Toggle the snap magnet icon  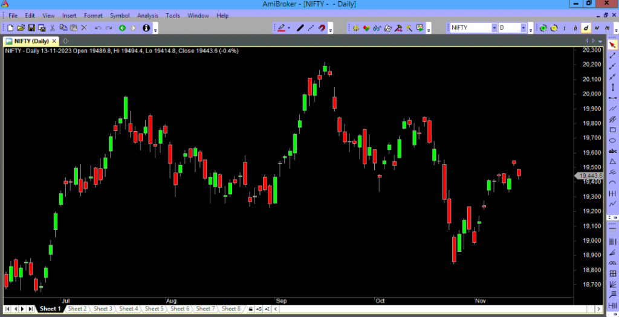pyautogui.click(x=322, y=28)
